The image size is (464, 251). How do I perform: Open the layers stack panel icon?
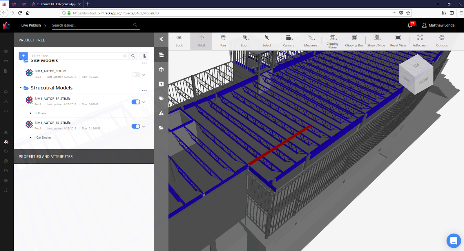tap(161, 69)
